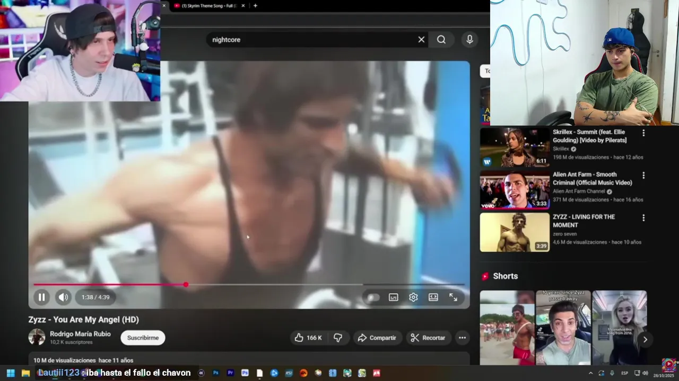
Task: Open options menu for the Skrillex Summit video
Action: point(643,133)
